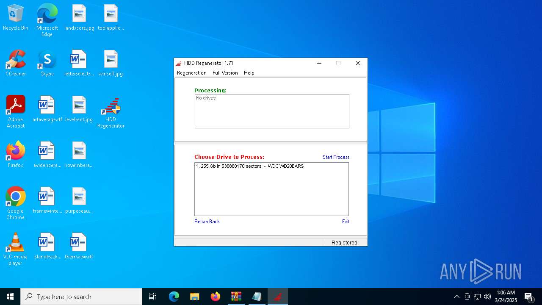Select the purposeau... image file icon
The width and height of the screenshot is (542, 305).
click(79, 201)
